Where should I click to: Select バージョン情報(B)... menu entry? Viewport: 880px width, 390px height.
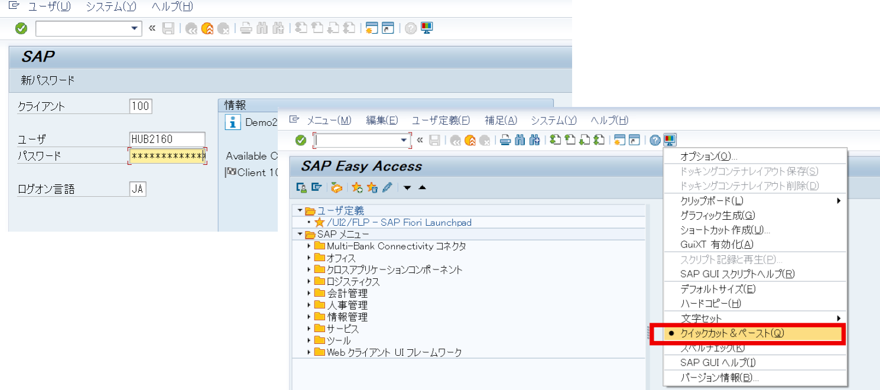(x=755, y=378)
